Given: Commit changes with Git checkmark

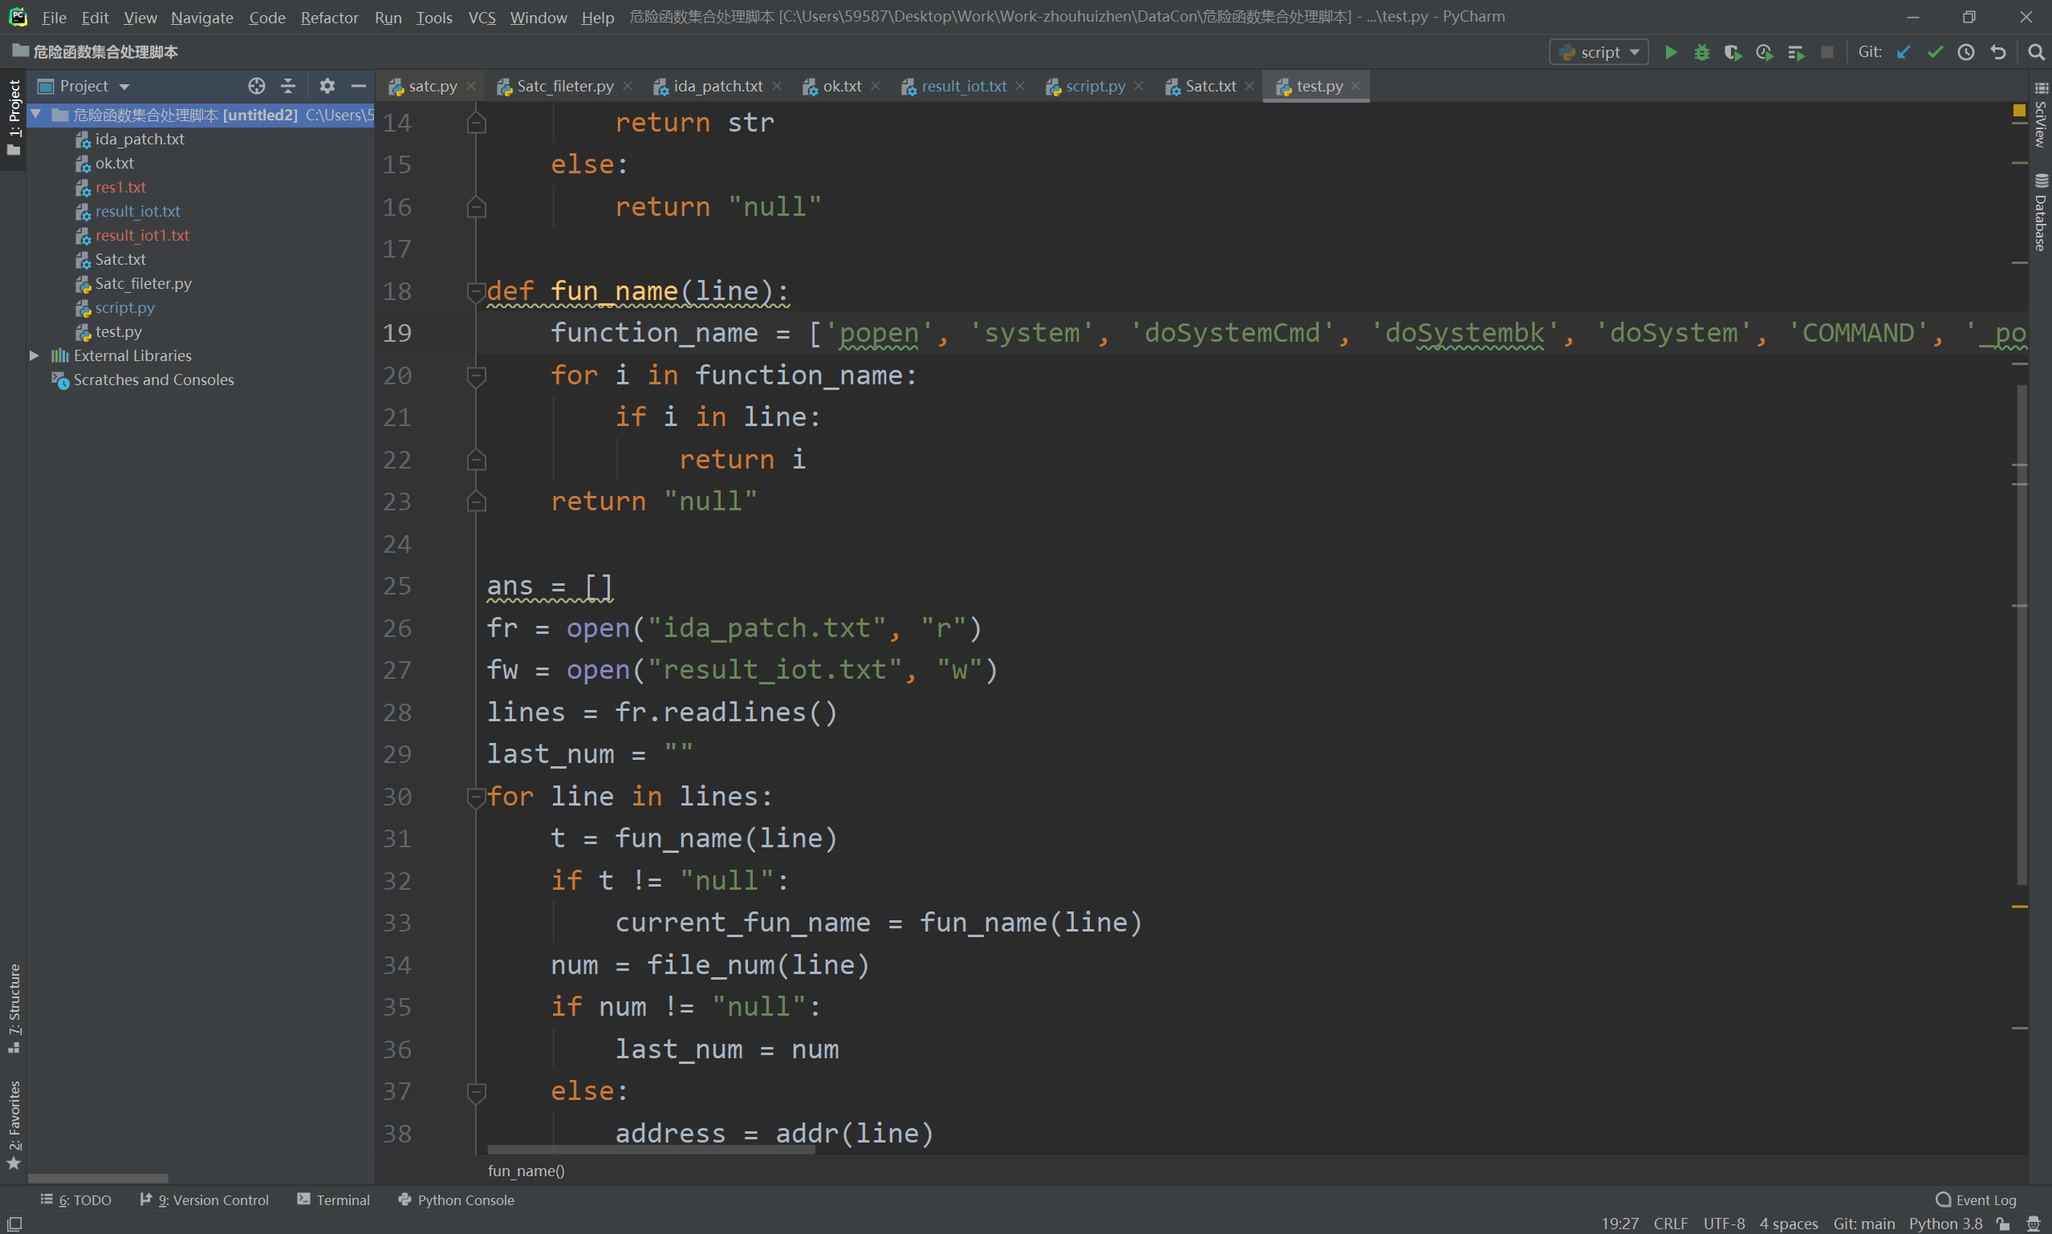Looking at the screenshot, I should (1935, 52).
